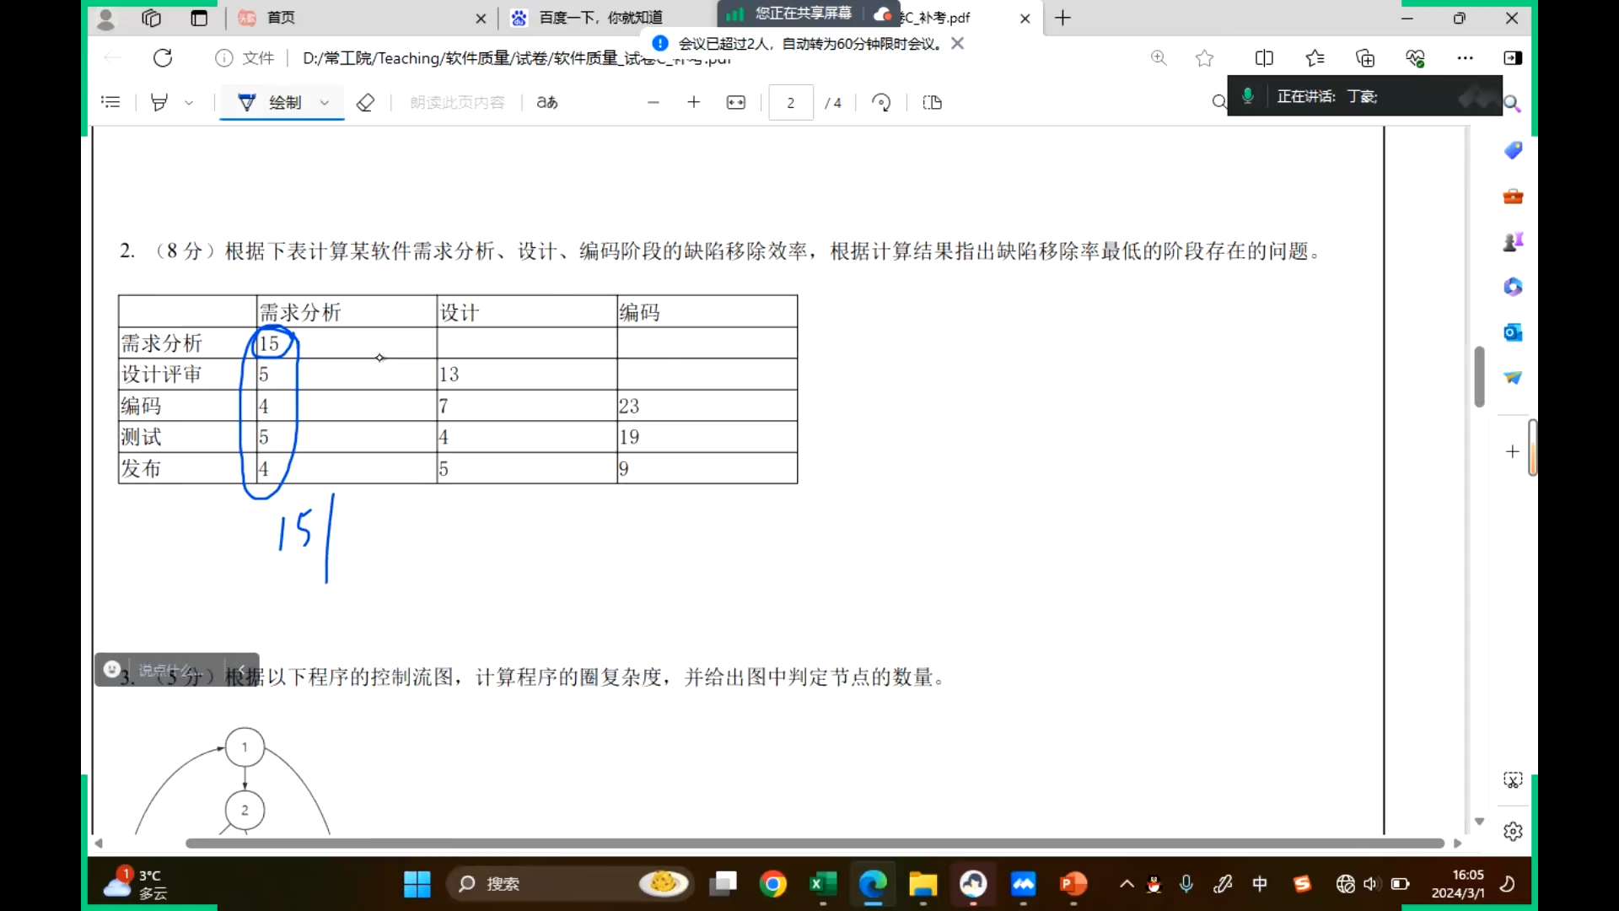Open the table of contents icon
This screenshot has height=911, width=1619.
[x=110, y=103]
